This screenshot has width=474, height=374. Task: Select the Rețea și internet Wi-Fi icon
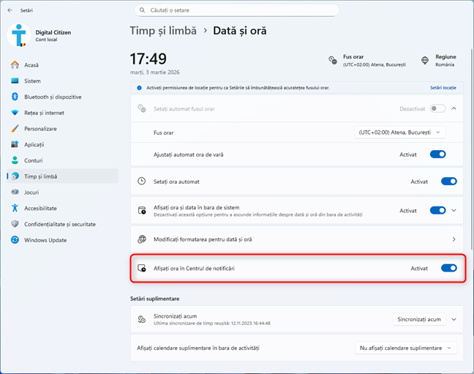15,113
